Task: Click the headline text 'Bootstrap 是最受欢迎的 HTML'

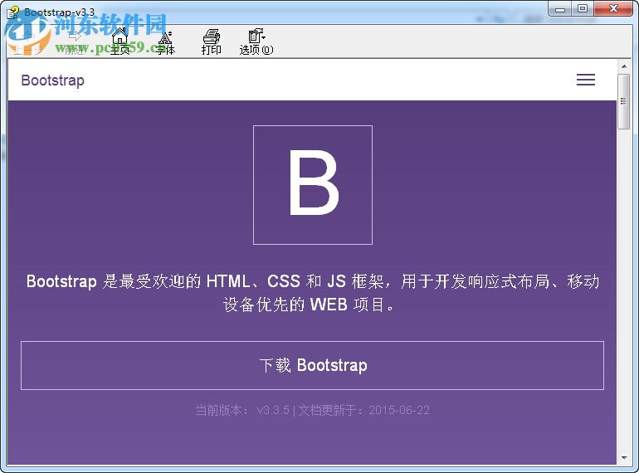Action: coord(138,281)
